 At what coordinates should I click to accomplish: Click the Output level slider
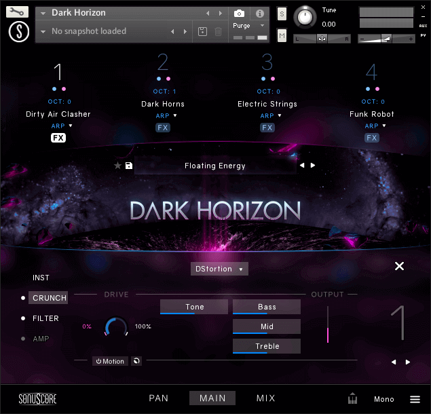click(x=328, y=324)
